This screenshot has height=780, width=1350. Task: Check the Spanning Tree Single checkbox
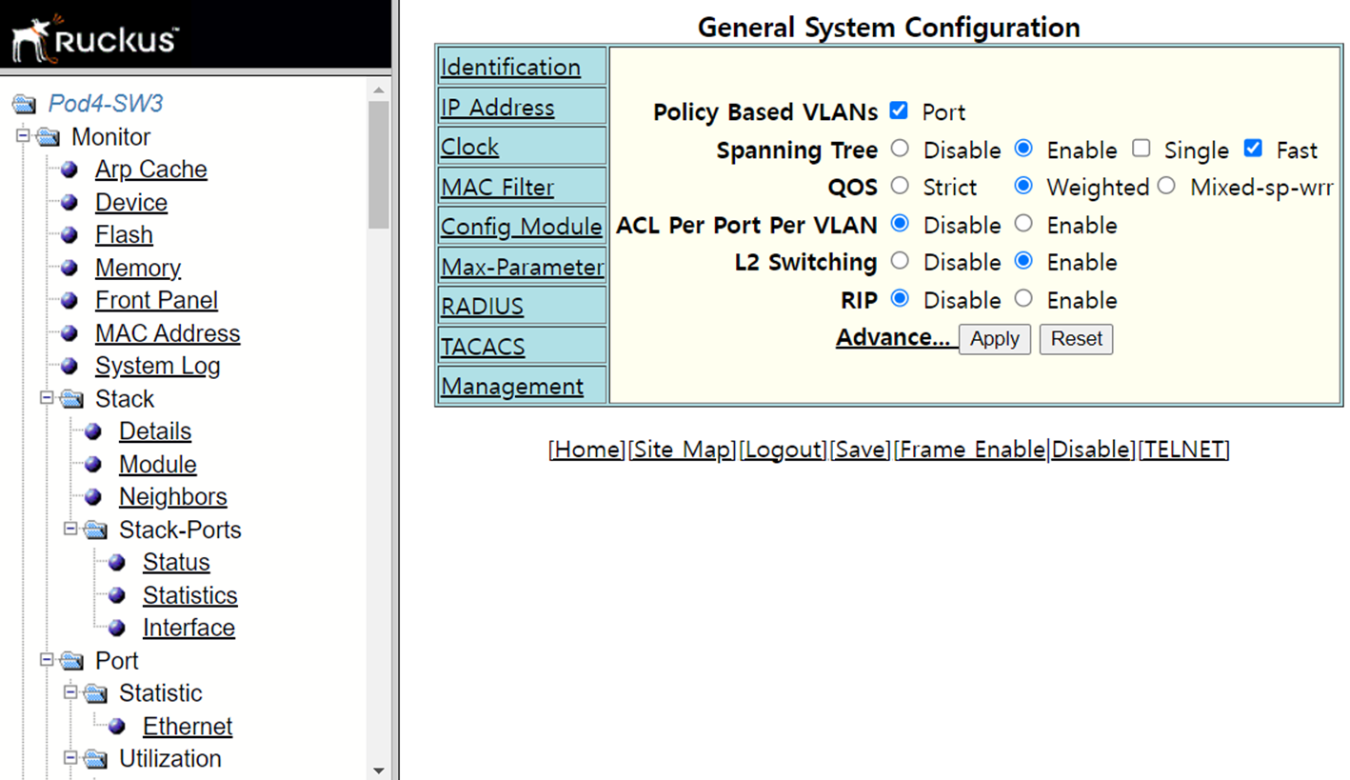[x=1142, y=149]
